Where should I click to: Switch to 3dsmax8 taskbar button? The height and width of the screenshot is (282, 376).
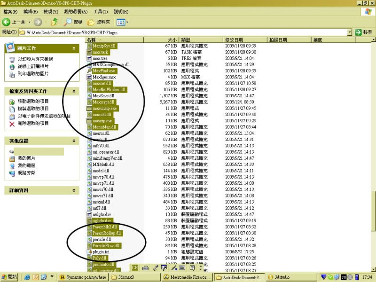134,277
